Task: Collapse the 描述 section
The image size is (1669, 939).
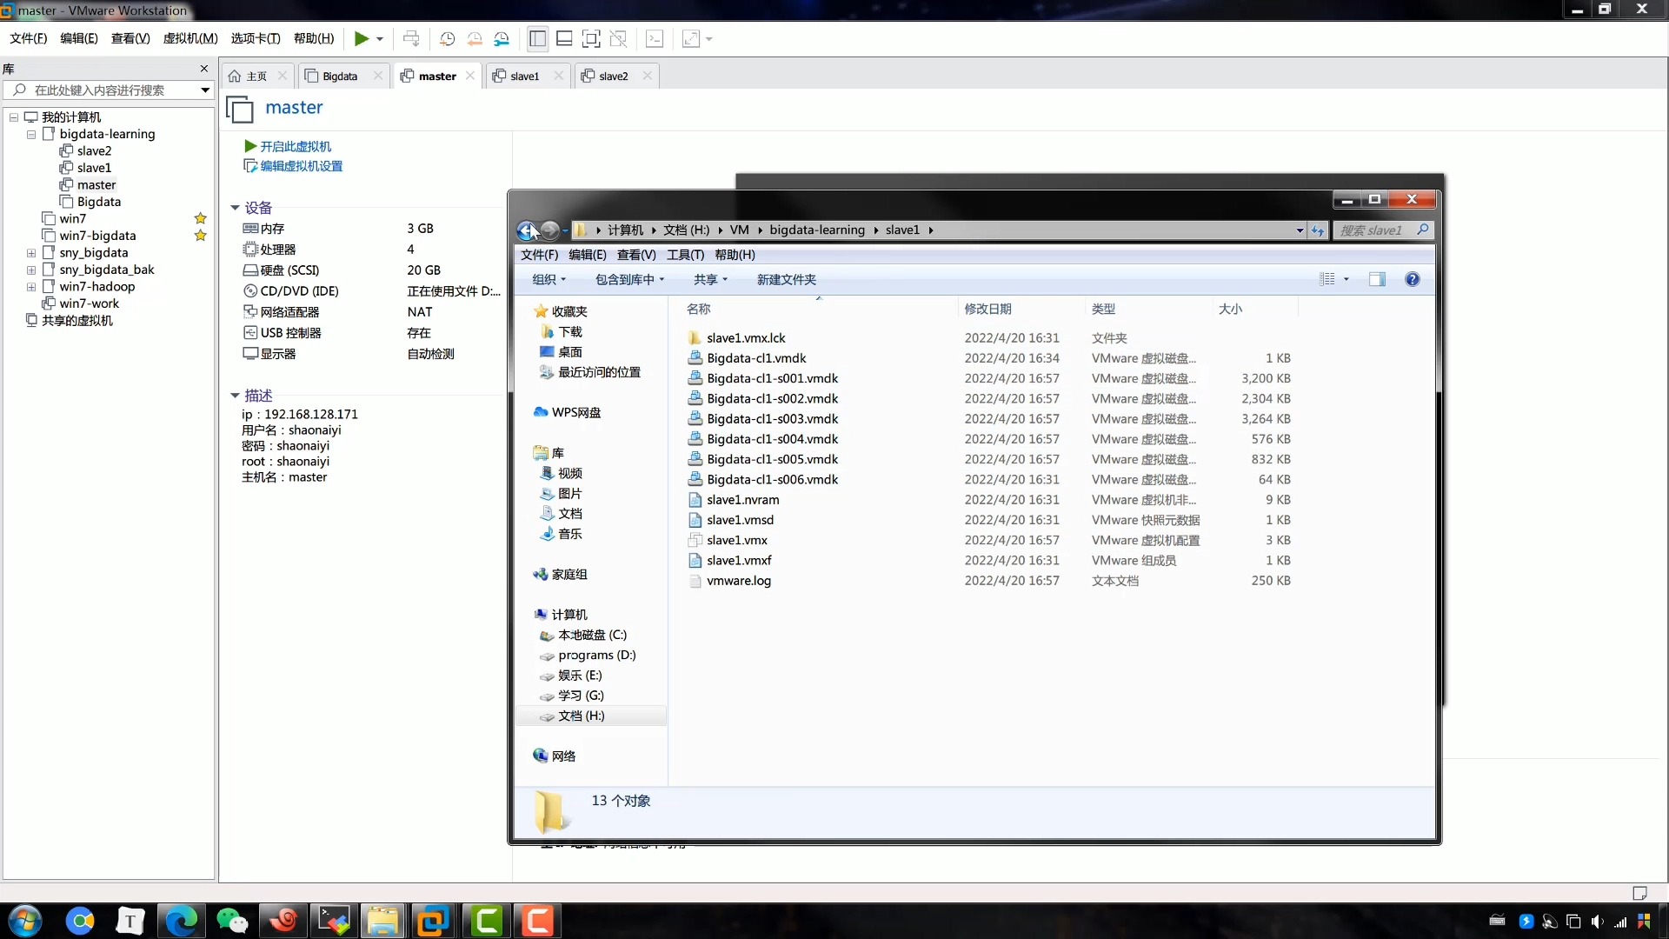Action: coord(235,396)
